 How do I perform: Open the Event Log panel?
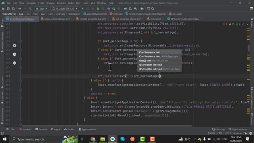coord(218,129)
